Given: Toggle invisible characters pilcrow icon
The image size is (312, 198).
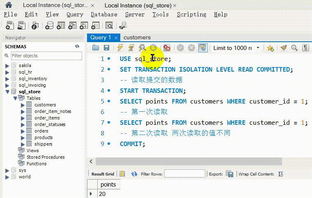Looking at the screenshot, I should pyautogui.click(x=305, y=48).
